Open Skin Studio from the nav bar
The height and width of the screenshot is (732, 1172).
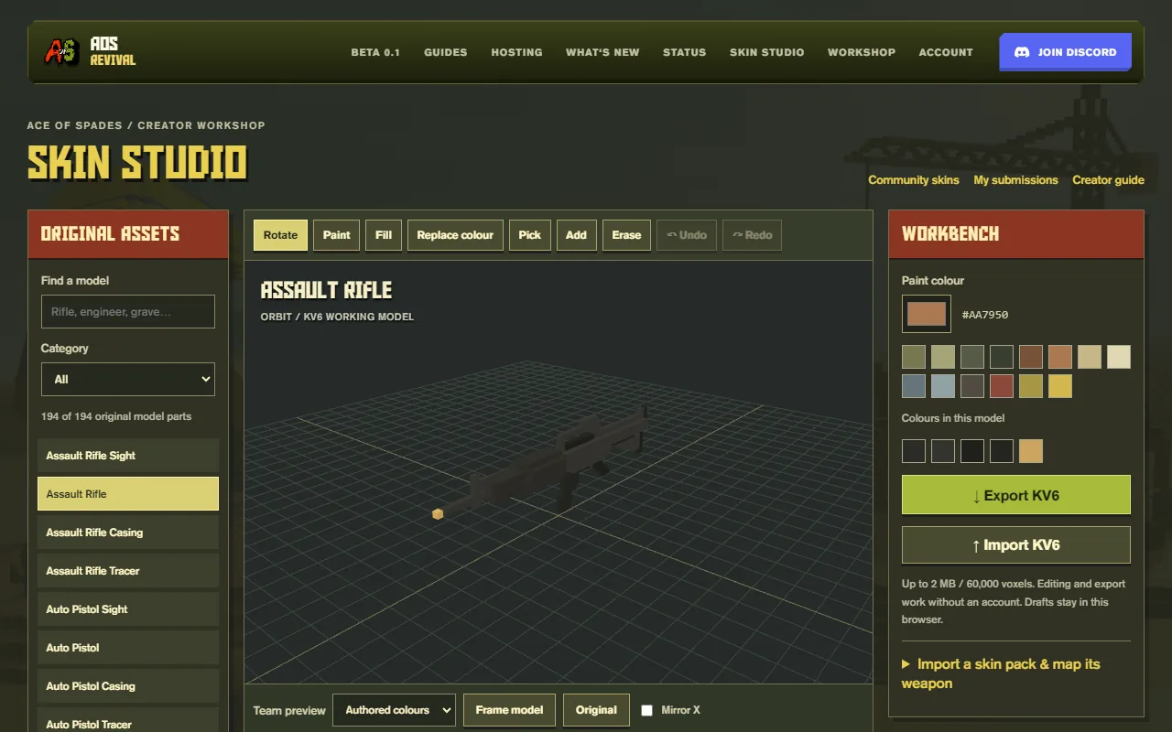pos(767,52)
